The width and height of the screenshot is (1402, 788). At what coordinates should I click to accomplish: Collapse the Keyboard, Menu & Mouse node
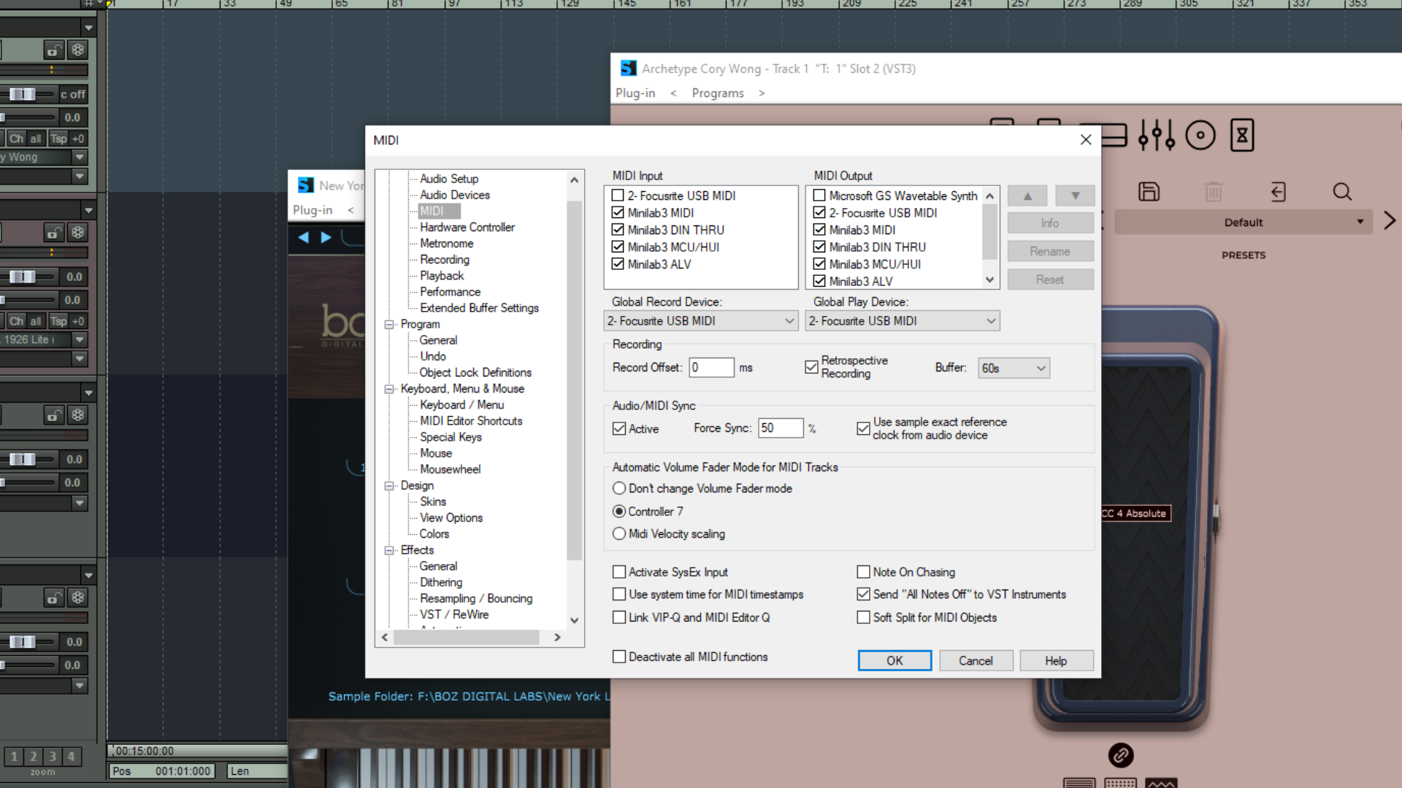pos(389,389)
